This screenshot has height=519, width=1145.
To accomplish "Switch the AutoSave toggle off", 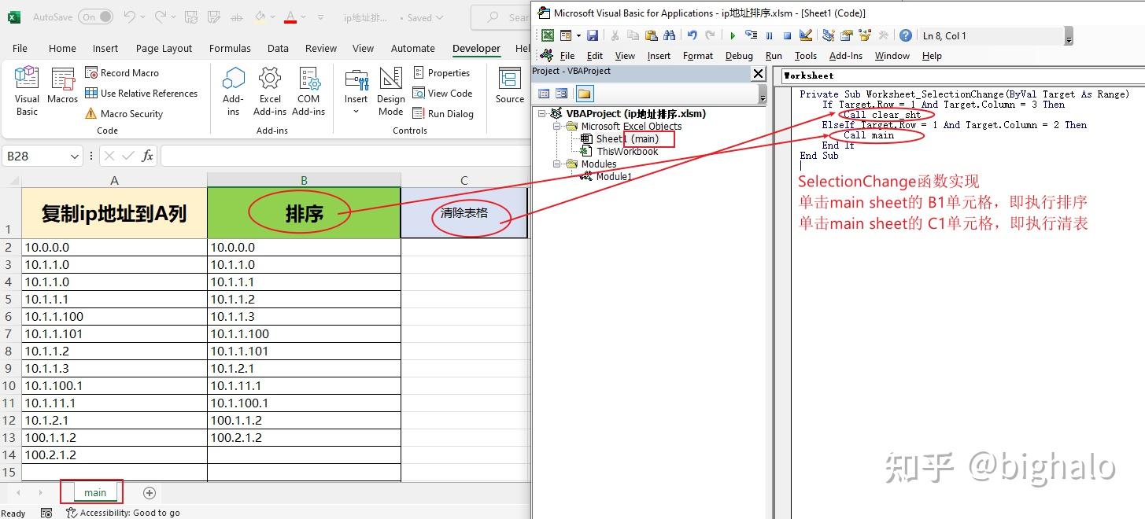I will 94,16.
